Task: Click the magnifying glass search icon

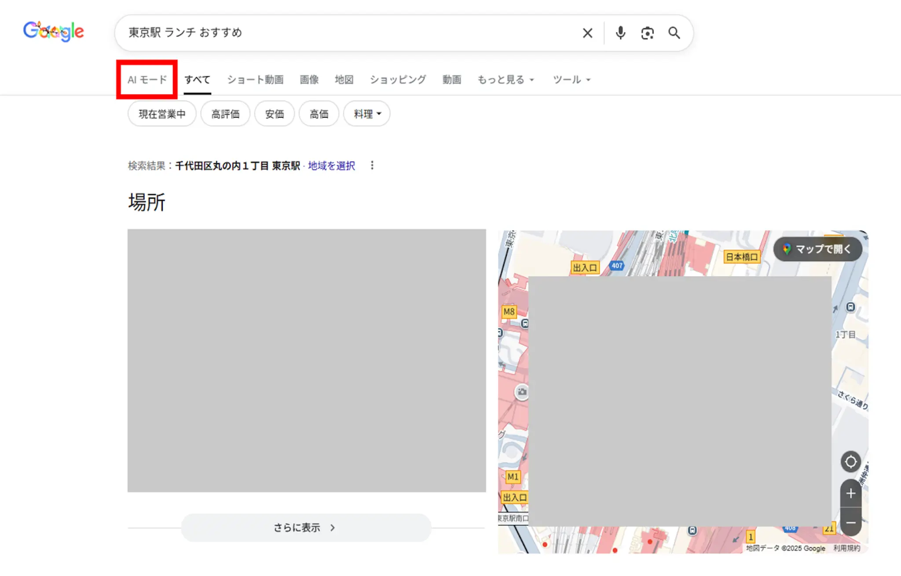Action: coord(674,33)
